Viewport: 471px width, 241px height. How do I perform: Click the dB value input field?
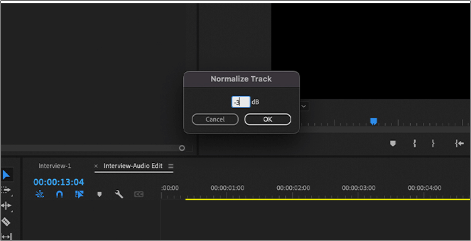pos(241,102)
